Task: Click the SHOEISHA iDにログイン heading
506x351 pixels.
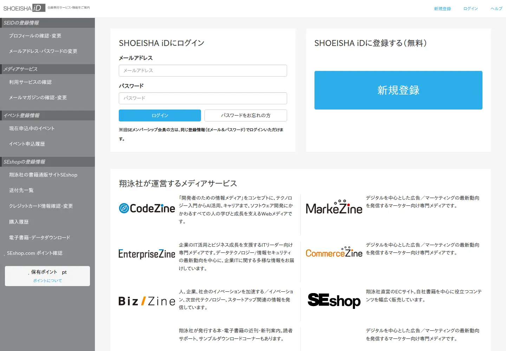Action: pos(162,43)
